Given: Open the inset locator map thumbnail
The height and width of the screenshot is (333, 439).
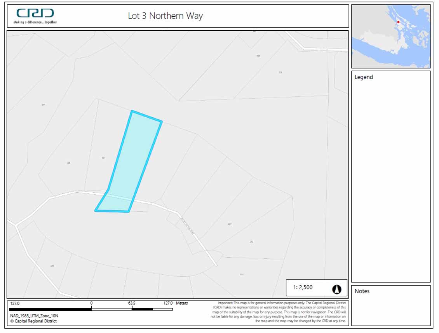Looking at the screenshot, I should tap(391, 37).
